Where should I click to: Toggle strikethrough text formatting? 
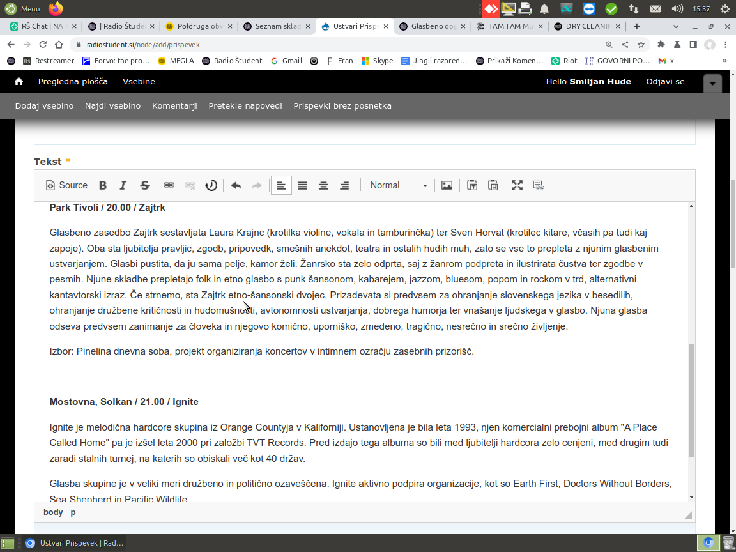tap(145, 185)
